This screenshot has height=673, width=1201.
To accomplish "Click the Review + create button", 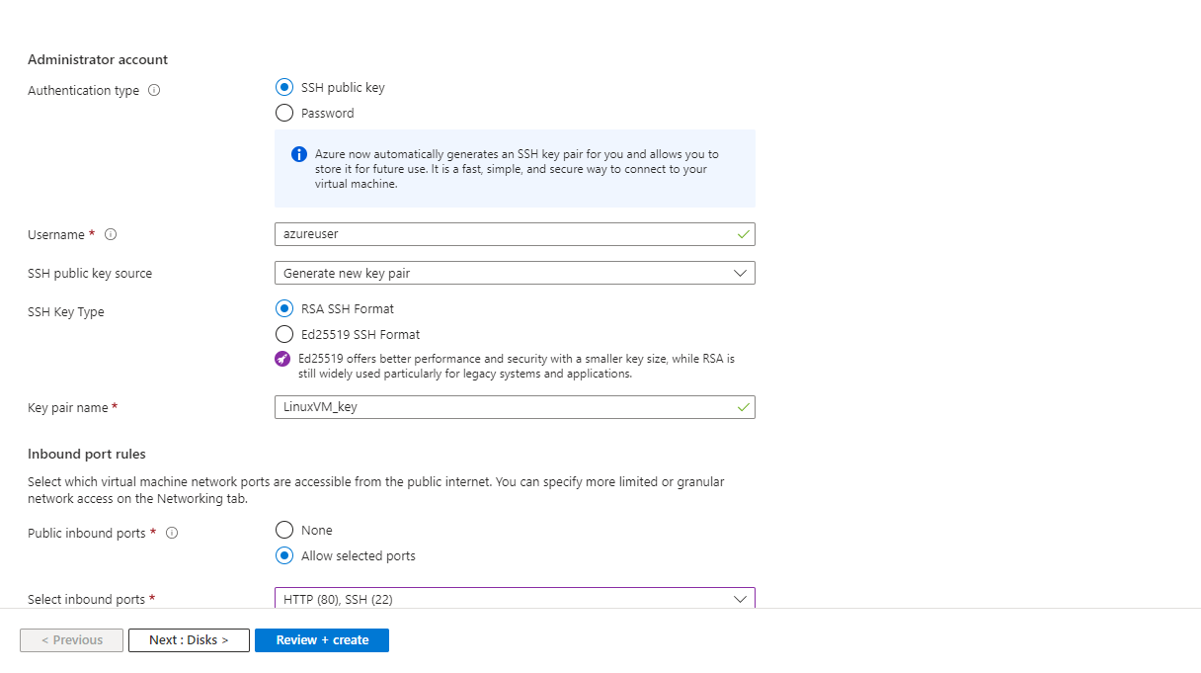I will (322, 640).
